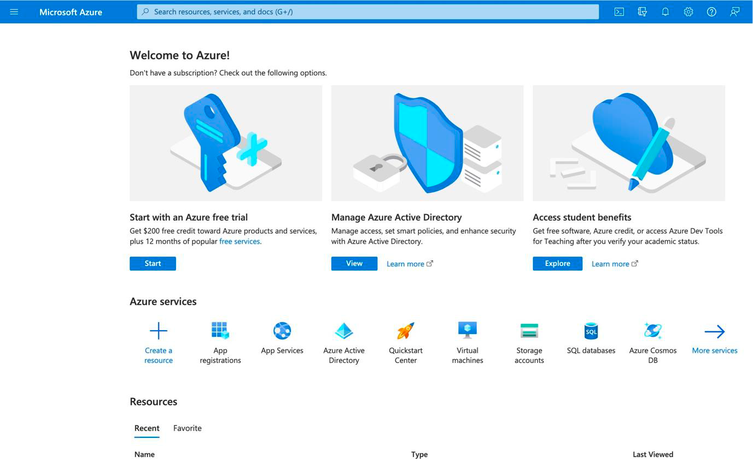The height and width of the screenshot is (475, 753).
Task: Click the Last Viewed column header
Action: point(653,454)
